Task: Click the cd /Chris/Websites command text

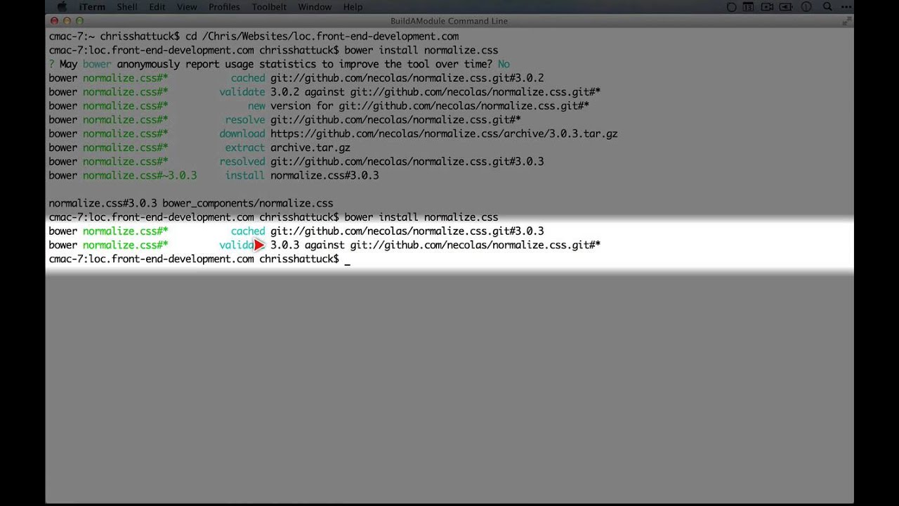Action: [322, 36]
